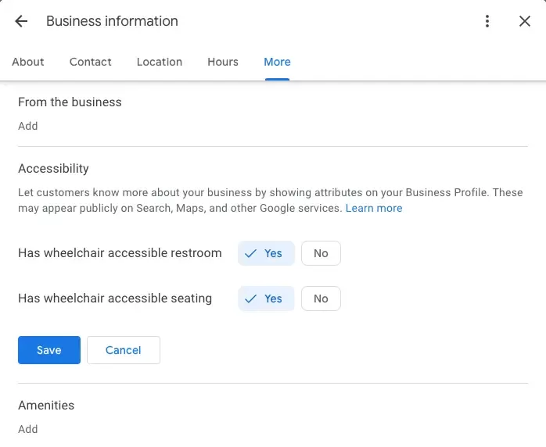The height and width of the screenshot is (447, 546).
Task: Open the three-dot more options menu
Action: [487, 21]
